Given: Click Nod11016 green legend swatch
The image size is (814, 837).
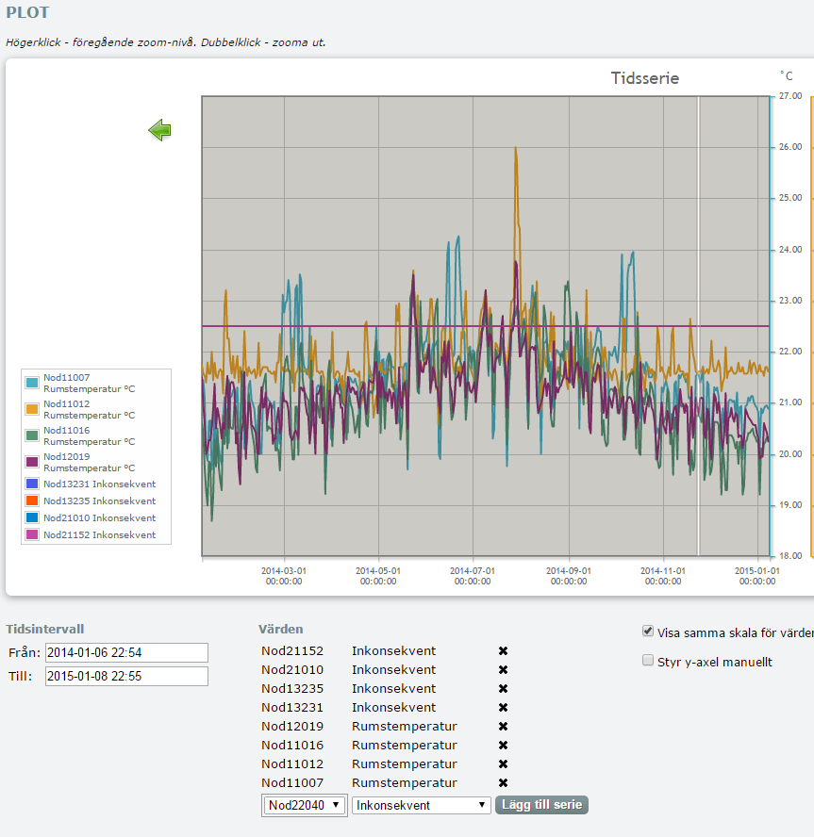Looking at the screenshot, I should click(x=32, y=435).
